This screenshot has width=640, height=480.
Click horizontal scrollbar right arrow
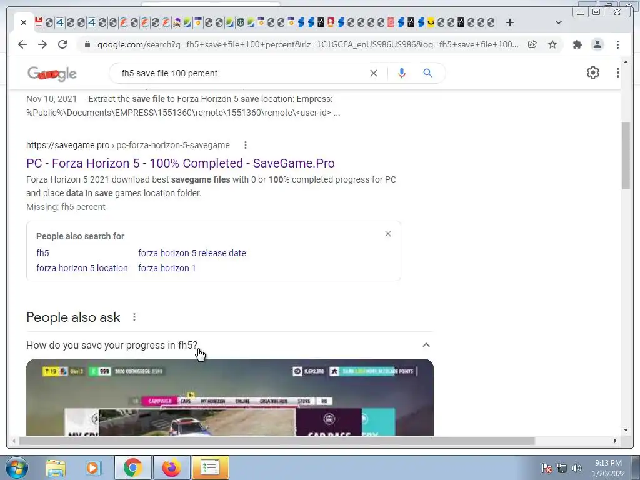coord(616,441)
